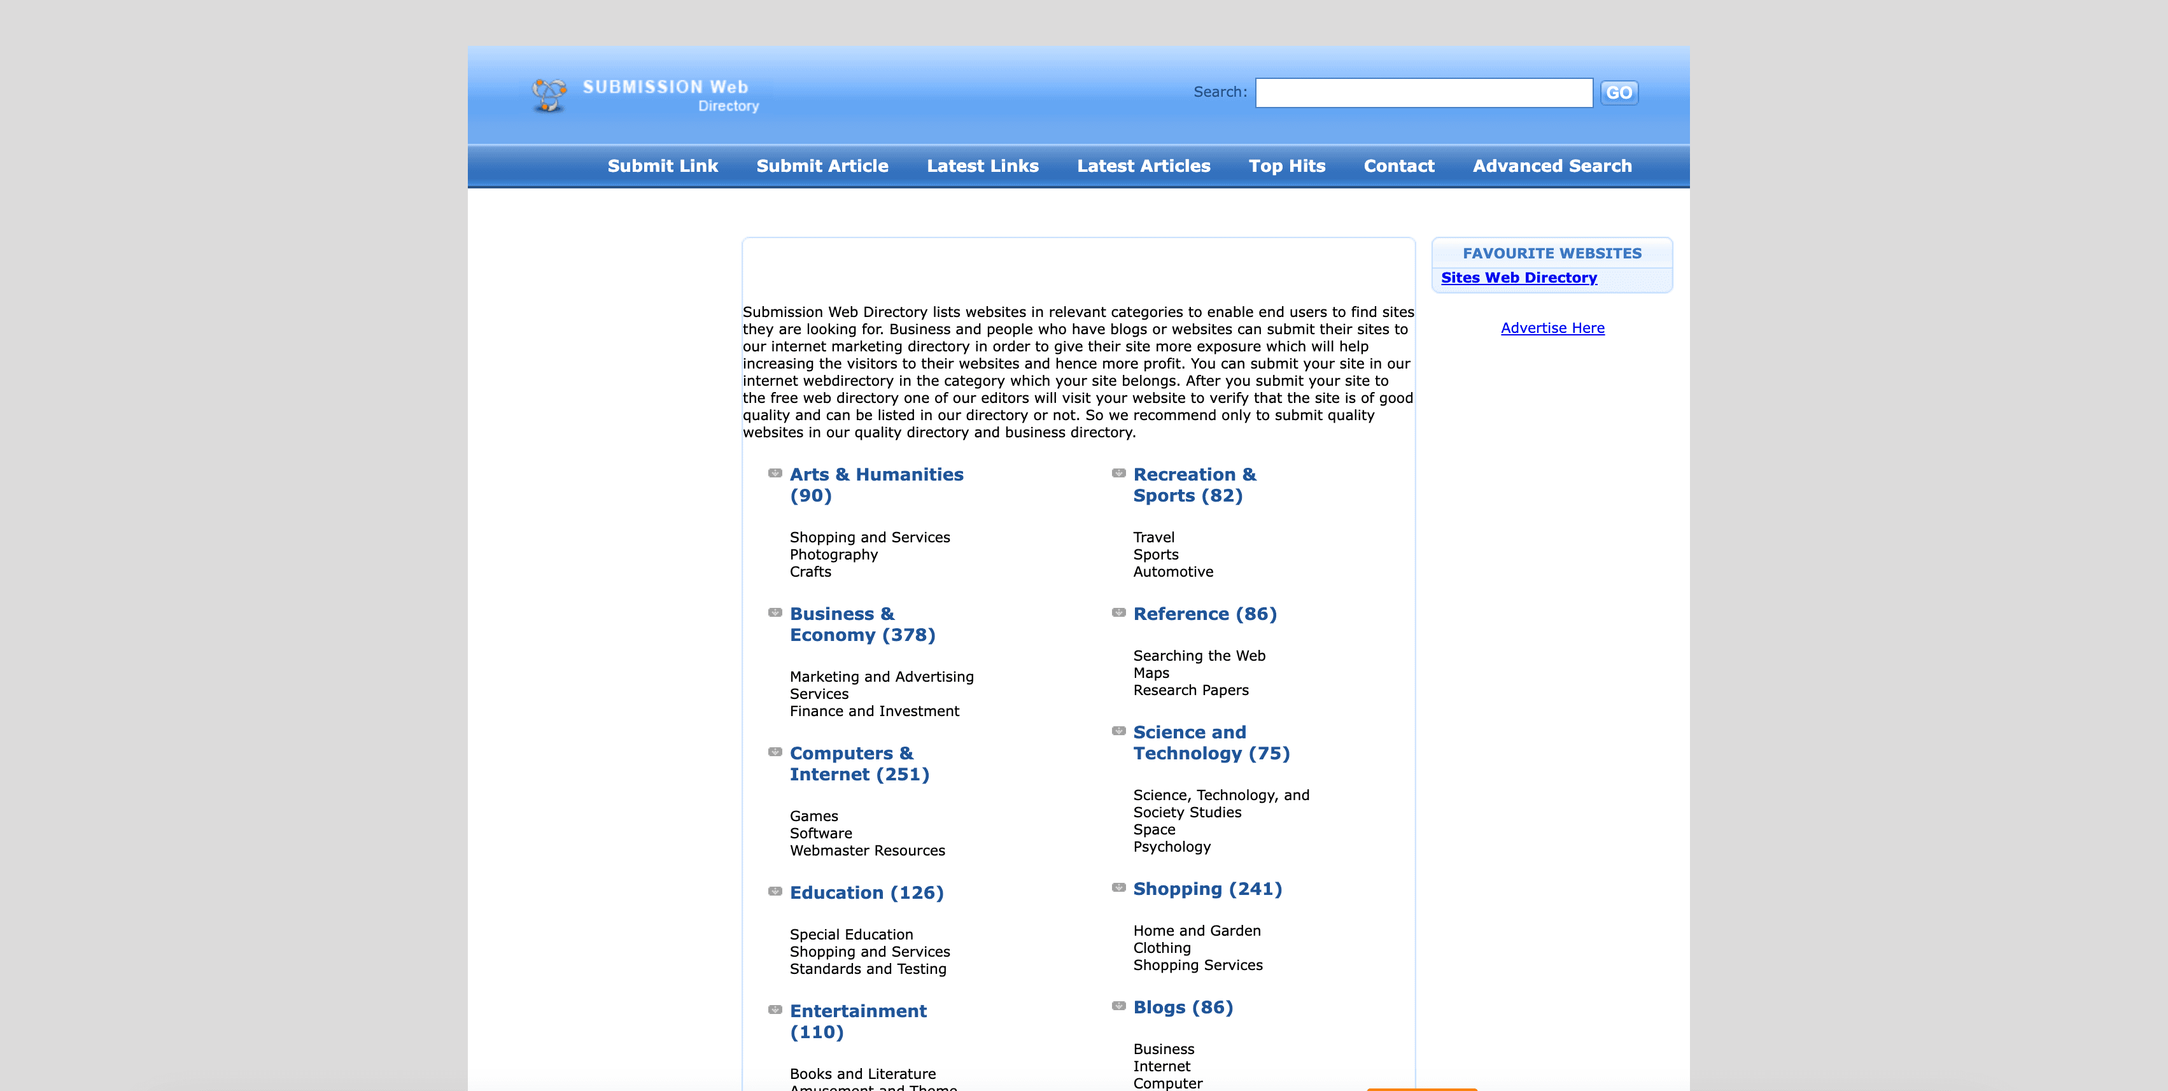Screen dimensions: 2168x1091
Task: Select Travel under Recreation & Sports
Action: (1153, 537)
